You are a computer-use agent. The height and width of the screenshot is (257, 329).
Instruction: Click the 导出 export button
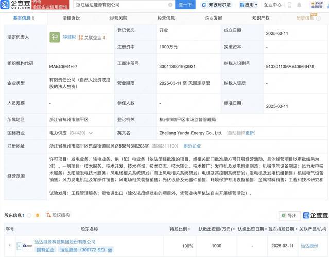pyautogui.click(x=289, y=216)
